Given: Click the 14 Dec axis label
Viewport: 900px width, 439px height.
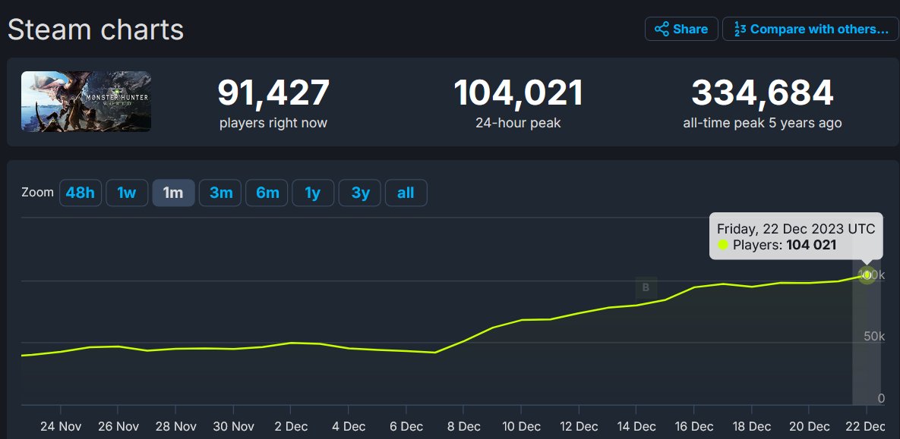Looking at the screenshot, I should click(636, 426).
